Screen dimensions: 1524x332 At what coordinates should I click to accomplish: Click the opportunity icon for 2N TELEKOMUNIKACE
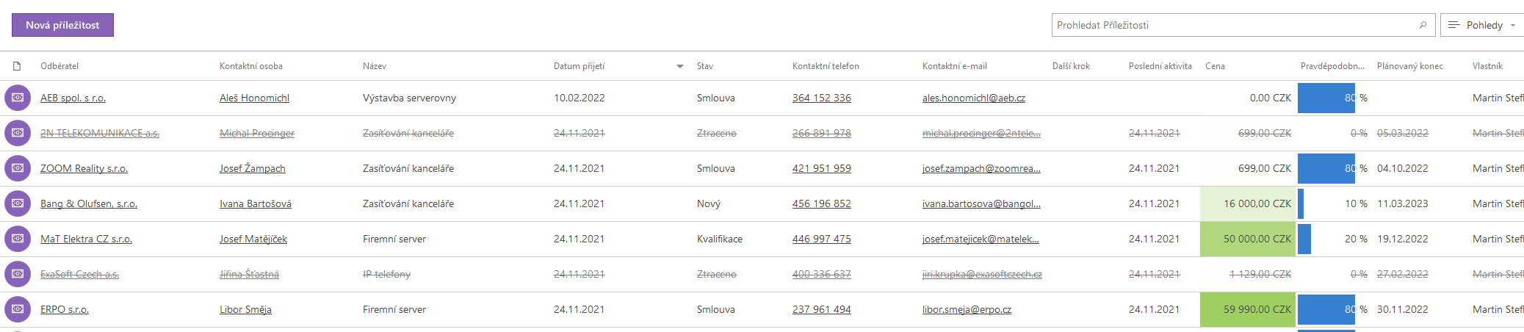click(18, 133)
